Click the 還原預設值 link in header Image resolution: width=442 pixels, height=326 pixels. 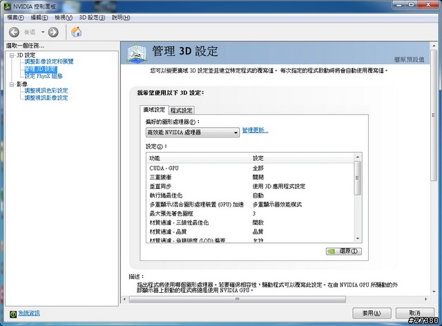pos(409,59)
